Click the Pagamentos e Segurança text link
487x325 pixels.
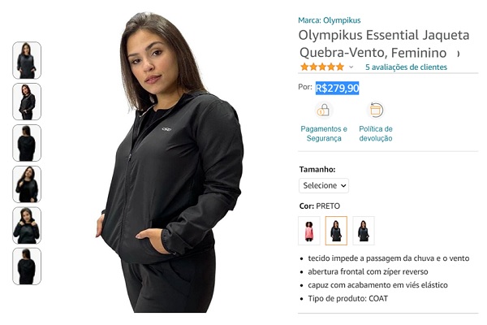[324, 133]
